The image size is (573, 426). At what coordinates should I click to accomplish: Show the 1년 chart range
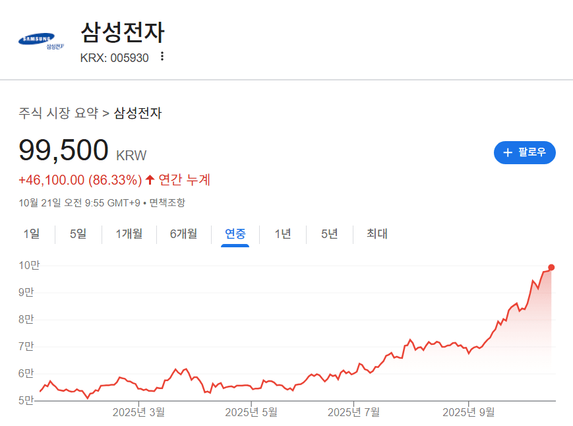click(x=283, y=233)
